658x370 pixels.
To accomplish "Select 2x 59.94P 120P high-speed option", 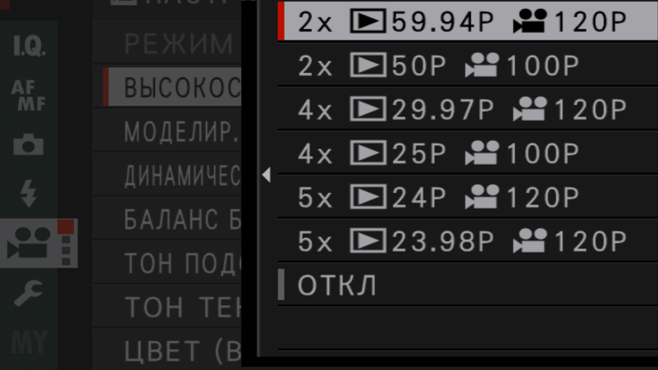I will 463,22.
